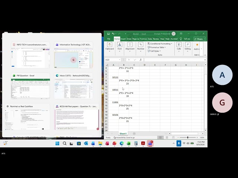Screen dimensions: 238x178
Task: Select ACCA AA Past papers thumbnail
Action: (x=77, y=117)
